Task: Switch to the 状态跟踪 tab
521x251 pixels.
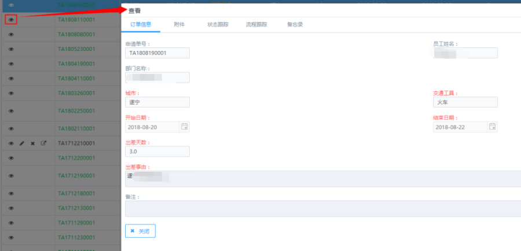Action: pyautogui.click(x=218, y=25)
